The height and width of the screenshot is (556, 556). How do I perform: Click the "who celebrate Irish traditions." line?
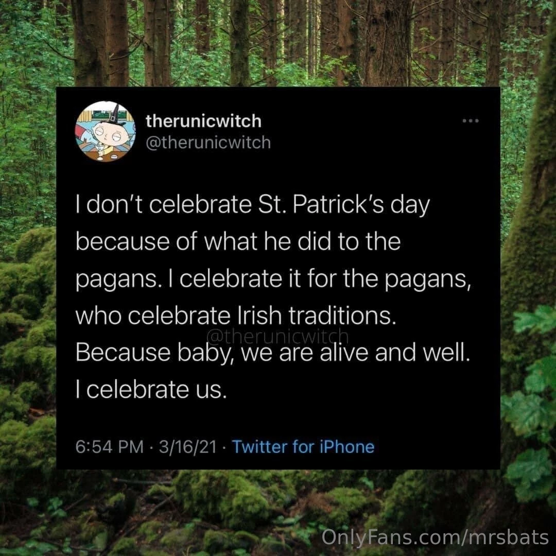coord(236,316)
